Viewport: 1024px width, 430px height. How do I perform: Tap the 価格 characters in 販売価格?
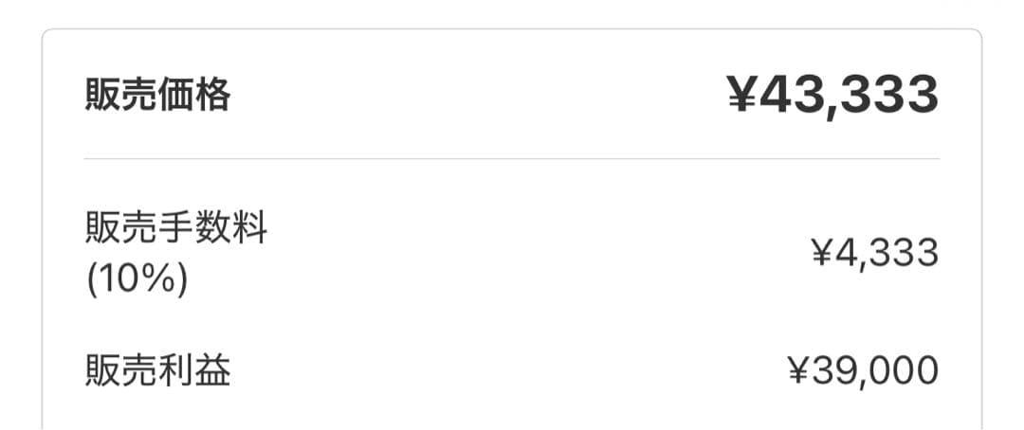click(x=194, y=96)
